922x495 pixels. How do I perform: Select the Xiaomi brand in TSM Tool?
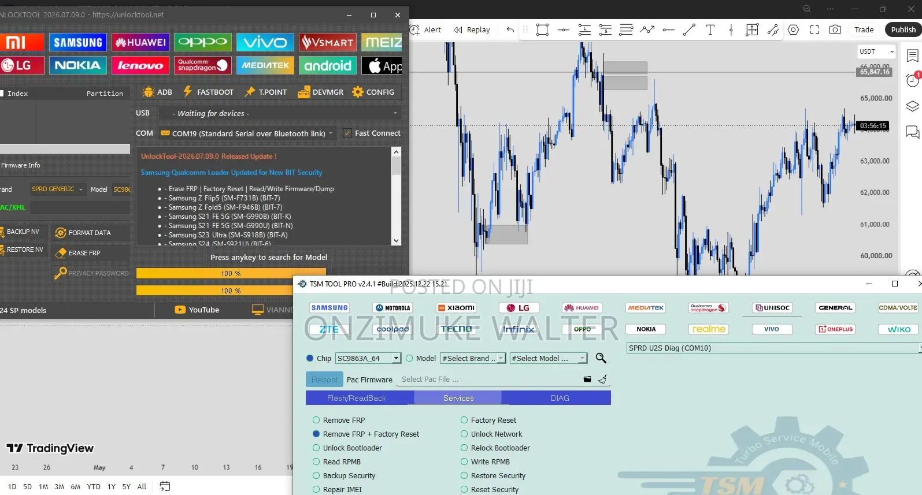click(456, 308)
